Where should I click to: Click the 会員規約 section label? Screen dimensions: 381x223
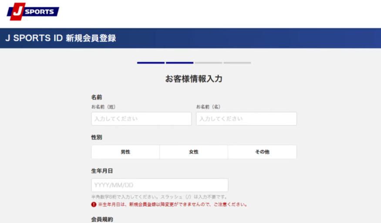pos(102,220)
